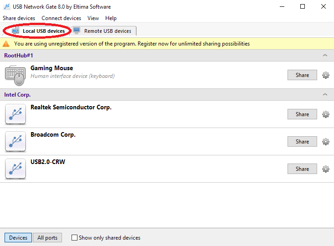The height and width of the screenshot is (246, 334).
Task: Select the Realtek Semiconductor USB device icon
Action: click(x=15, y=114)
